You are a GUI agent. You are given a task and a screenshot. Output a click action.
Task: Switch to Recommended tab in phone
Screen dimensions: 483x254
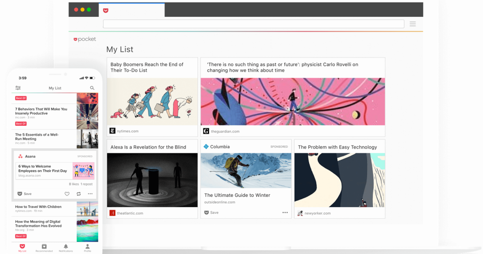click(x=44, y=248)
